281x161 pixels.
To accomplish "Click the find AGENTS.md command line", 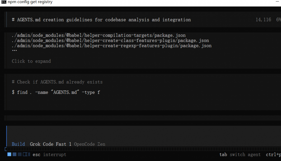I will tap(56, 92).
